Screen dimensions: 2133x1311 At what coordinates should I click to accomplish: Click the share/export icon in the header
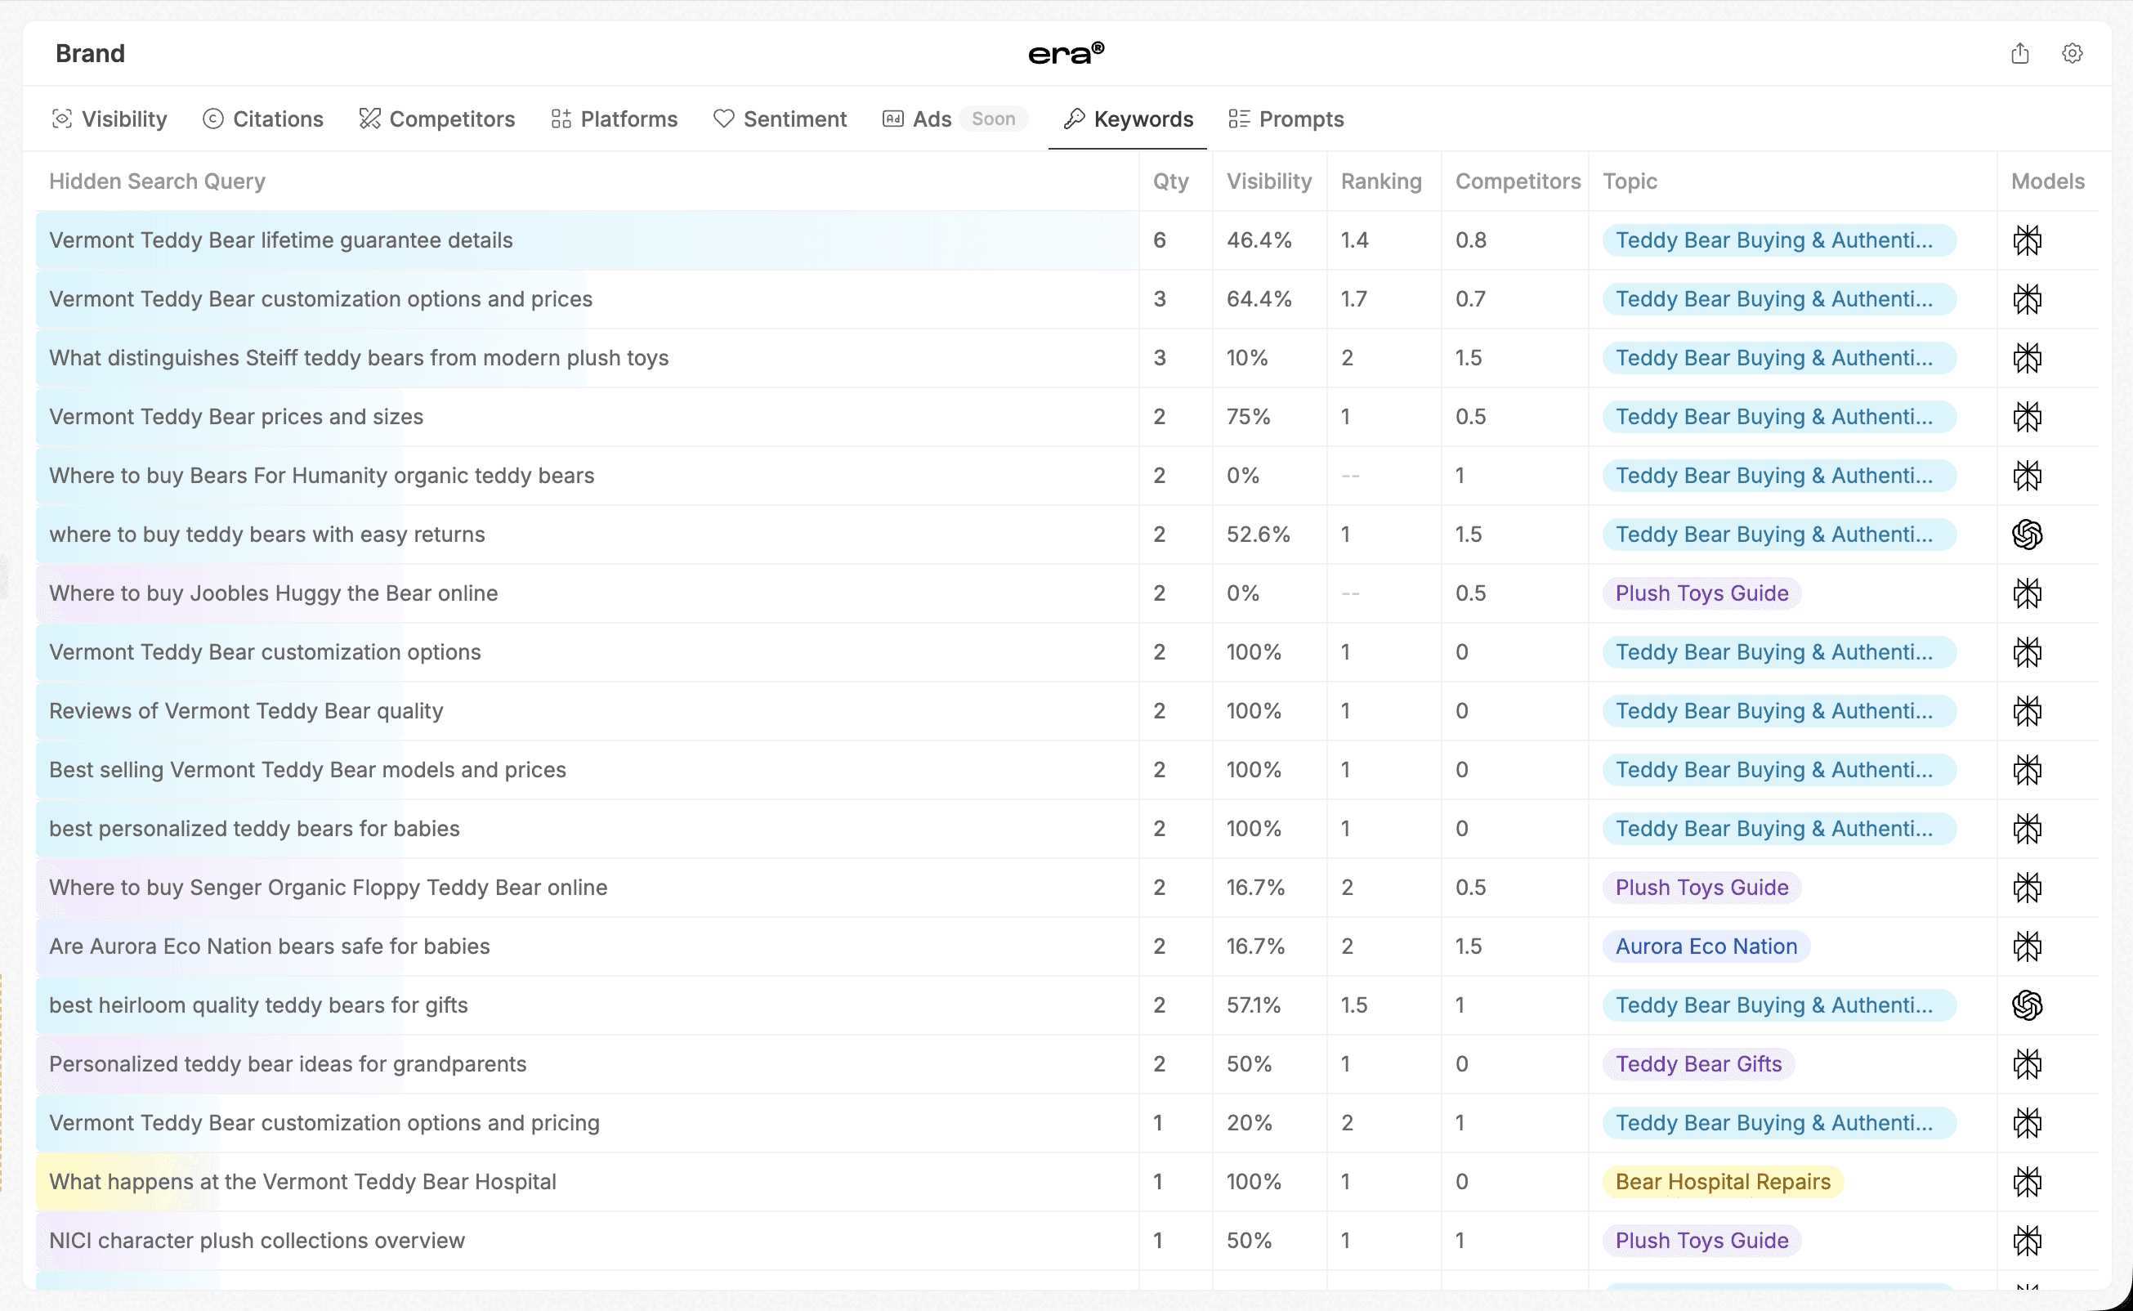click(x=2019, y=54)
